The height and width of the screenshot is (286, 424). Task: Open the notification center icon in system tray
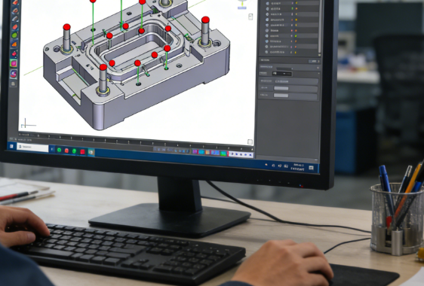click(312, 168)
